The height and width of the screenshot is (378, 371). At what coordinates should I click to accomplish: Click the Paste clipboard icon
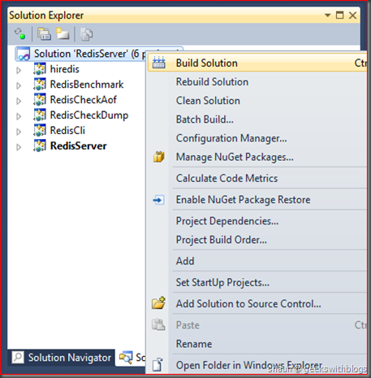tap(158, 324)
